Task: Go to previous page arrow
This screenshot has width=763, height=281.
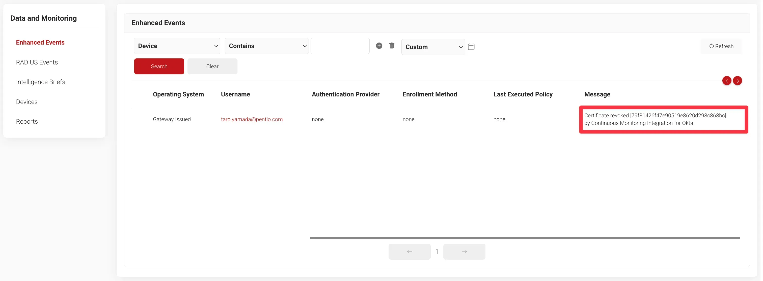Action: click(409, 252)
